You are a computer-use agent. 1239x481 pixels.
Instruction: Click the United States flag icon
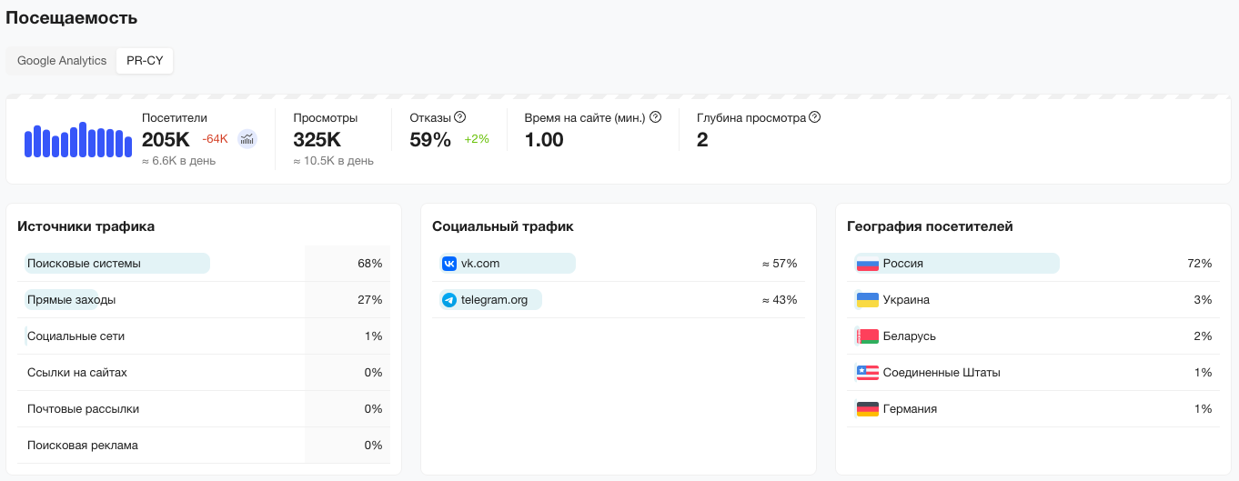pyautogui.click(x=868, y=373)
